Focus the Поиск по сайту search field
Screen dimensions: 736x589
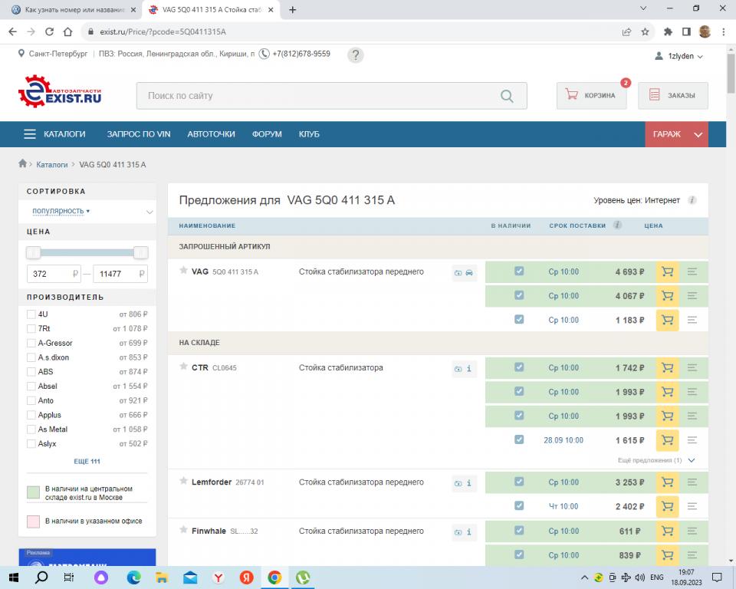(331, 96)
